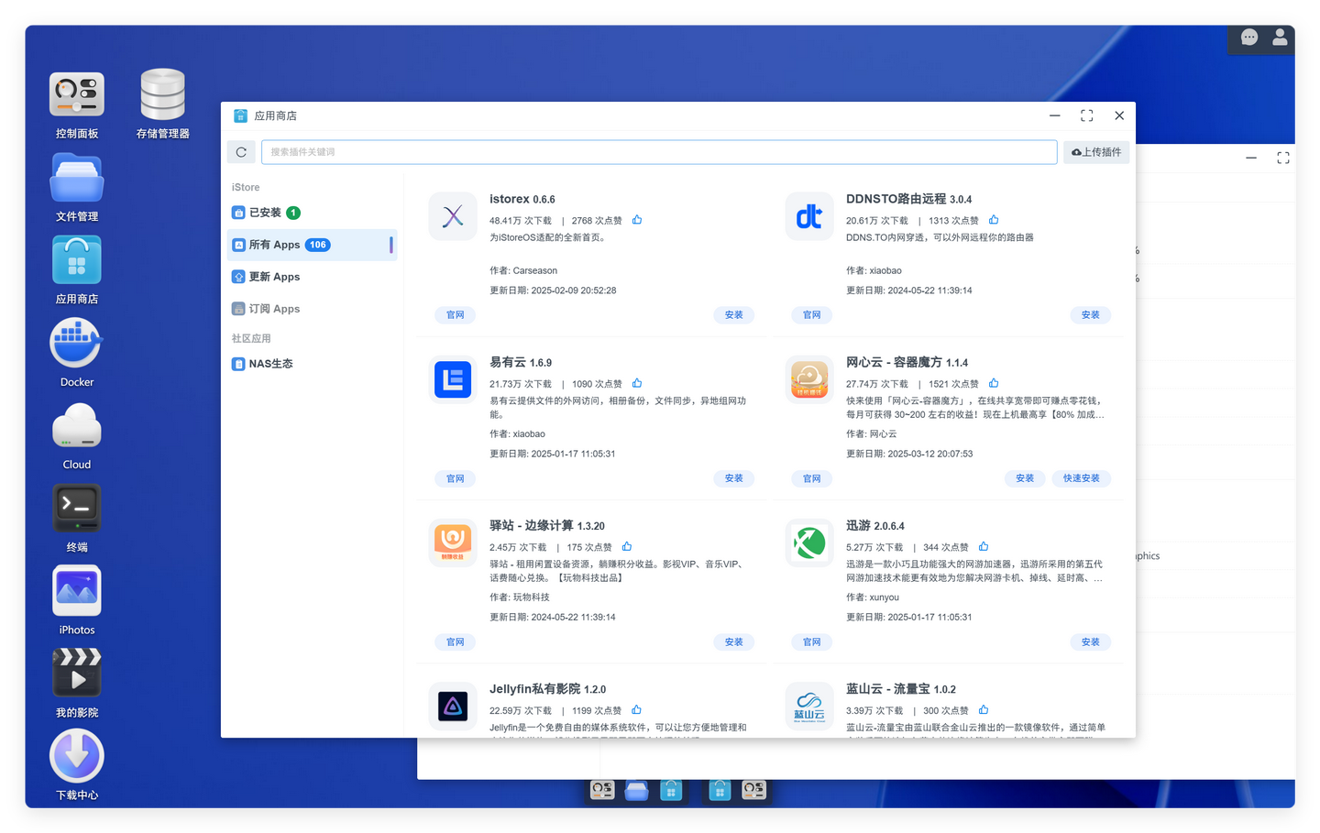
Task: Visit the 官网 link for 迅游
Action: [812, 642]
